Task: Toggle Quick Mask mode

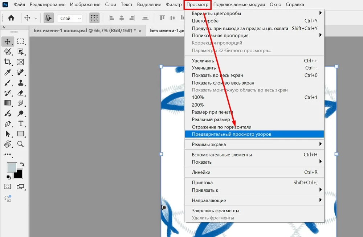Action: coord(8,187)
